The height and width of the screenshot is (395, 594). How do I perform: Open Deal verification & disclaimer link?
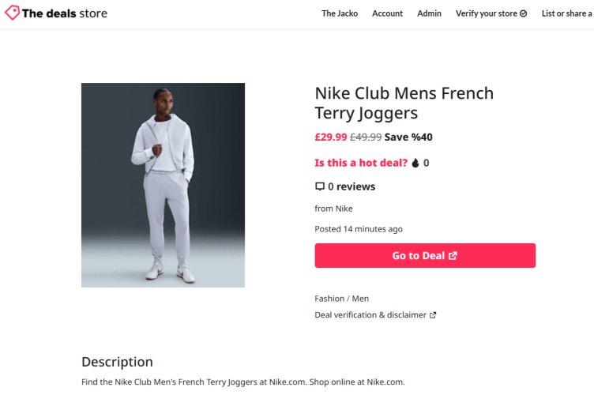(x=370, y=315)
